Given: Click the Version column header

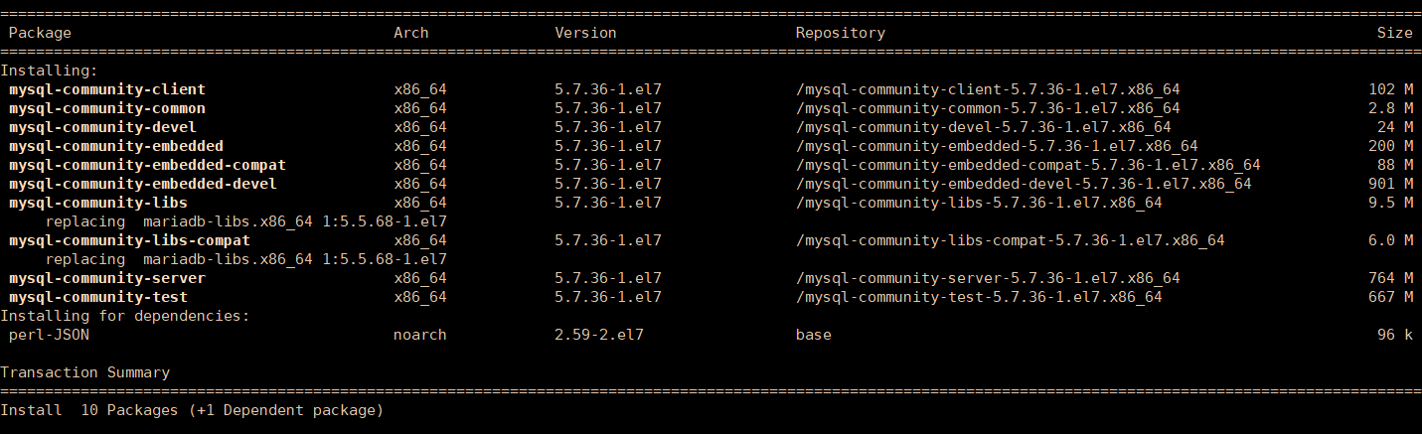Looking at the screenshot, I should pos(585,33).
